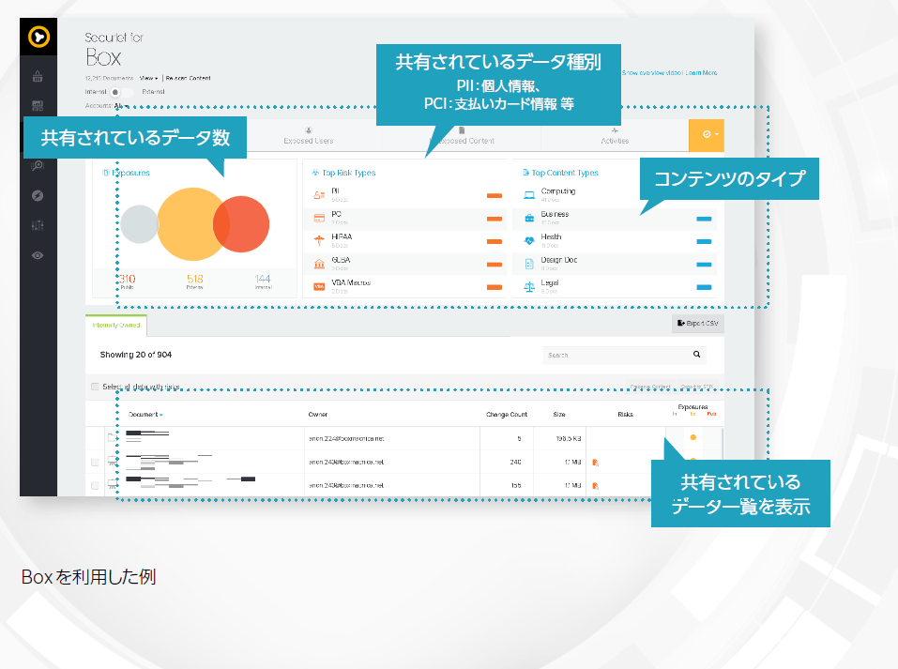Click the 518 External count

coord(195,279)
